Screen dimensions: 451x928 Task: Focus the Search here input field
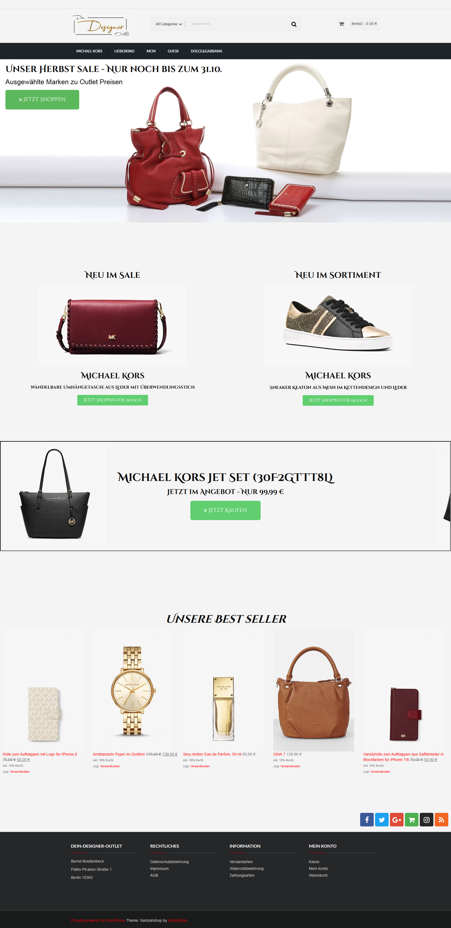click(239, 24)
